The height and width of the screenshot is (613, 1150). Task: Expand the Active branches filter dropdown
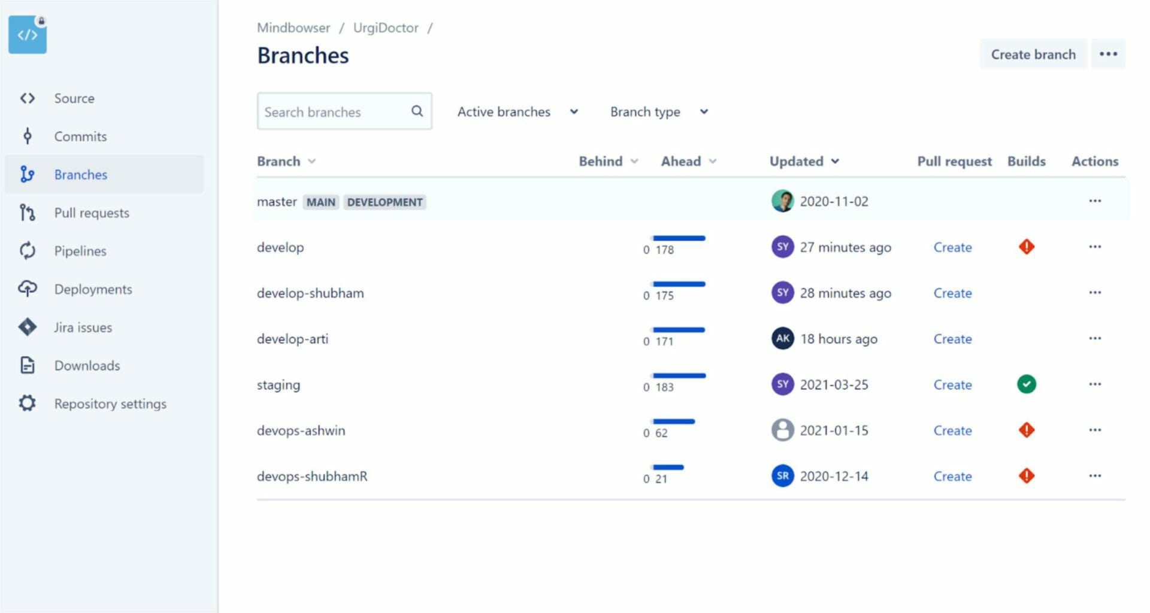[517, 111]
